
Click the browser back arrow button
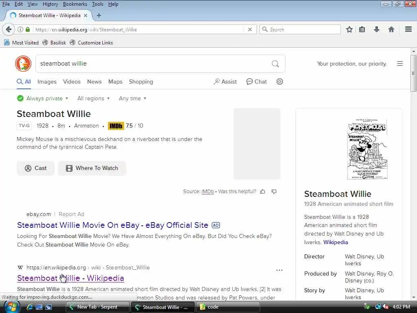point(9,29)
